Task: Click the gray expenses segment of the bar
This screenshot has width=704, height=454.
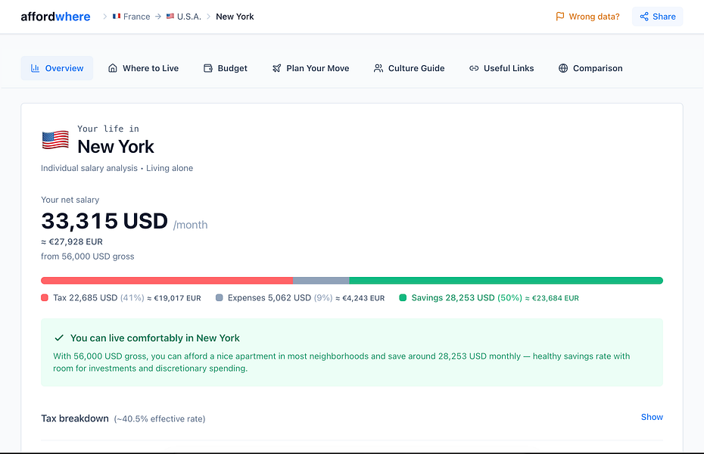Action: [x=321, y=281]
